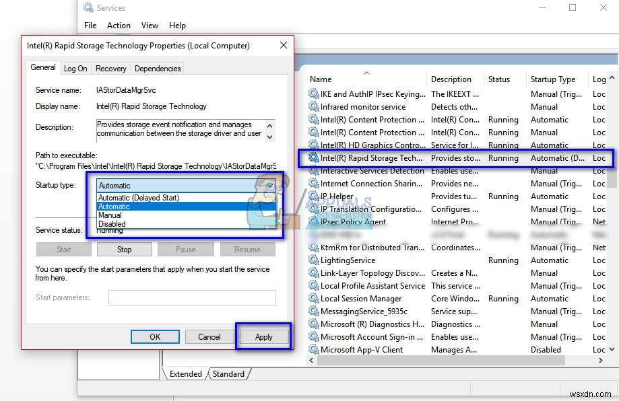Click the Resume service button

pos(247,250)
